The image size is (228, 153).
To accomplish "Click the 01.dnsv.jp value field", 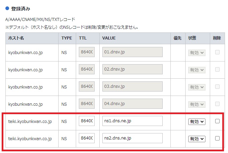I will point(132,52).
